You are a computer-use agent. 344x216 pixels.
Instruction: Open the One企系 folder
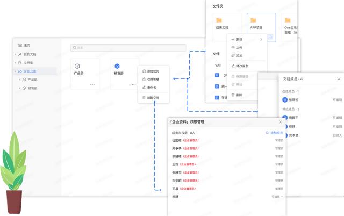point(290,27)
